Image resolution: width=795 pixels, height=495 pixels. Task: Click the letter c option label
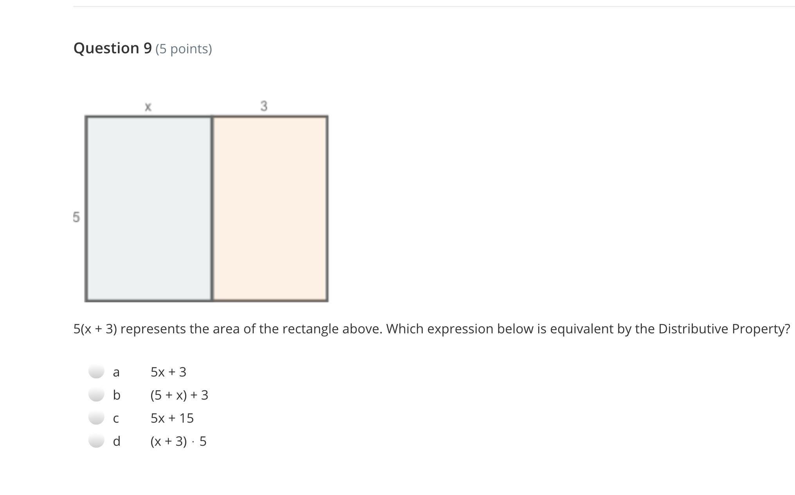coord(115,419)
